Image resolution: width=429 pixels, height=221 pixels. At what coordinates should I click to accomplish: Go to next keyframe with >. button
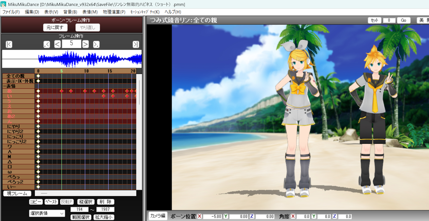(96, 44)
